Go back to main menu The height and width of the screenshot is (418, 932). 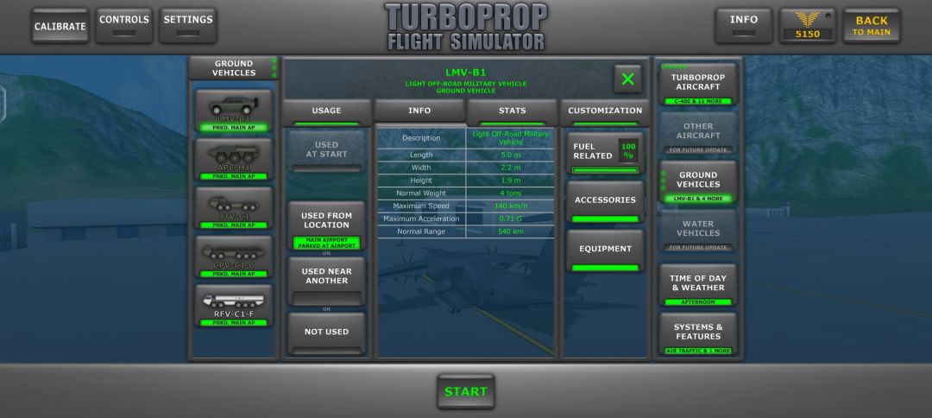click(x=872, y=26)
